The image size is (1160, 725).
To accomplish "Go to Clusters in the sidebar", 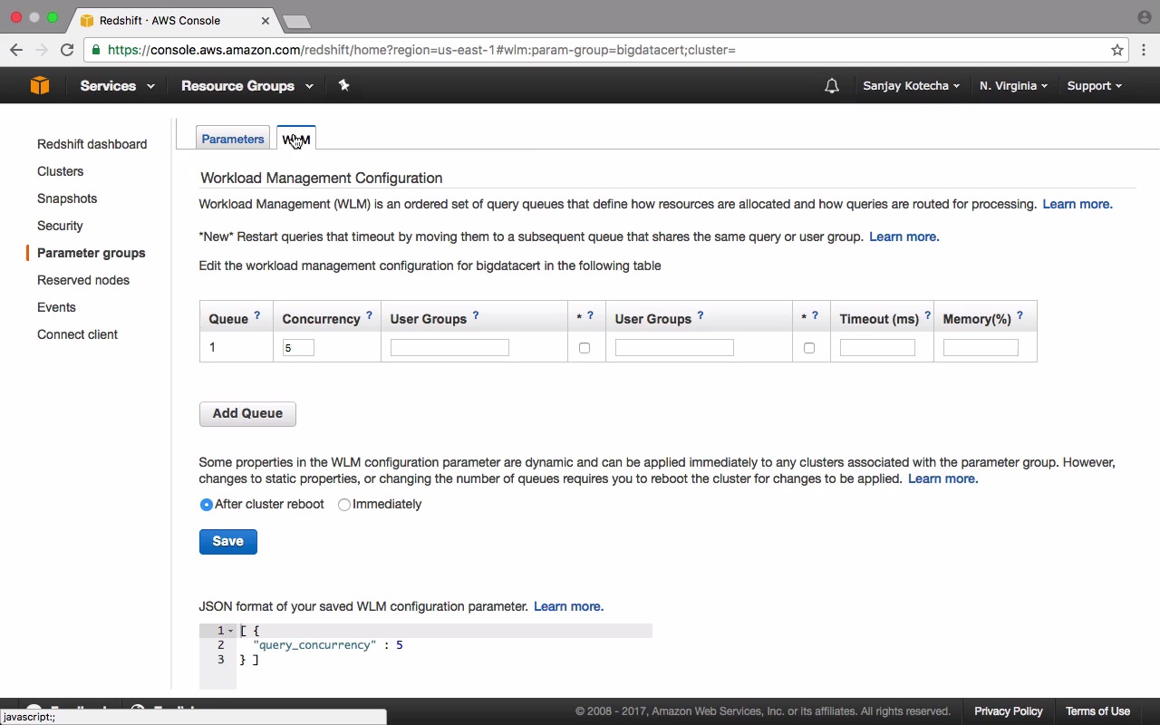I will coord(60,171).
